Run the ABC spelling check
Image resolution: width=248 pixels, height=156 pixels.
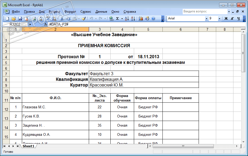[47, 19]
